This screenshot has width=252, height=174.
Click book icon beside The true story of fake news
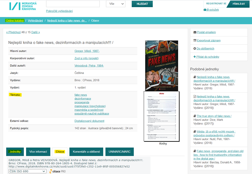(x=195, y=116)
